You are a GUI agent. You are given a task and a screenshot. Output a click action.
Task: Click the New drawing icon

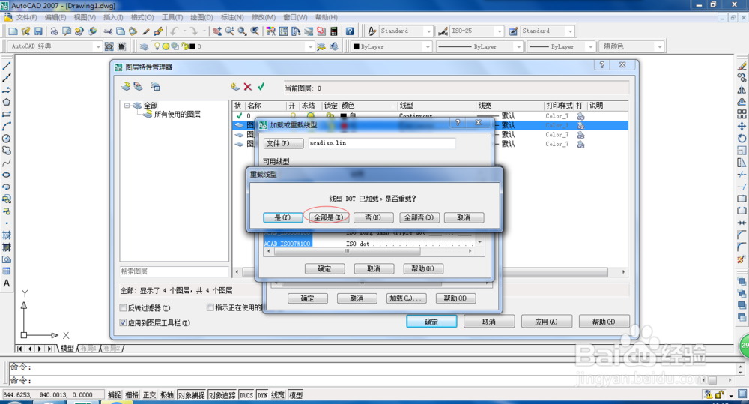(13, 31)
